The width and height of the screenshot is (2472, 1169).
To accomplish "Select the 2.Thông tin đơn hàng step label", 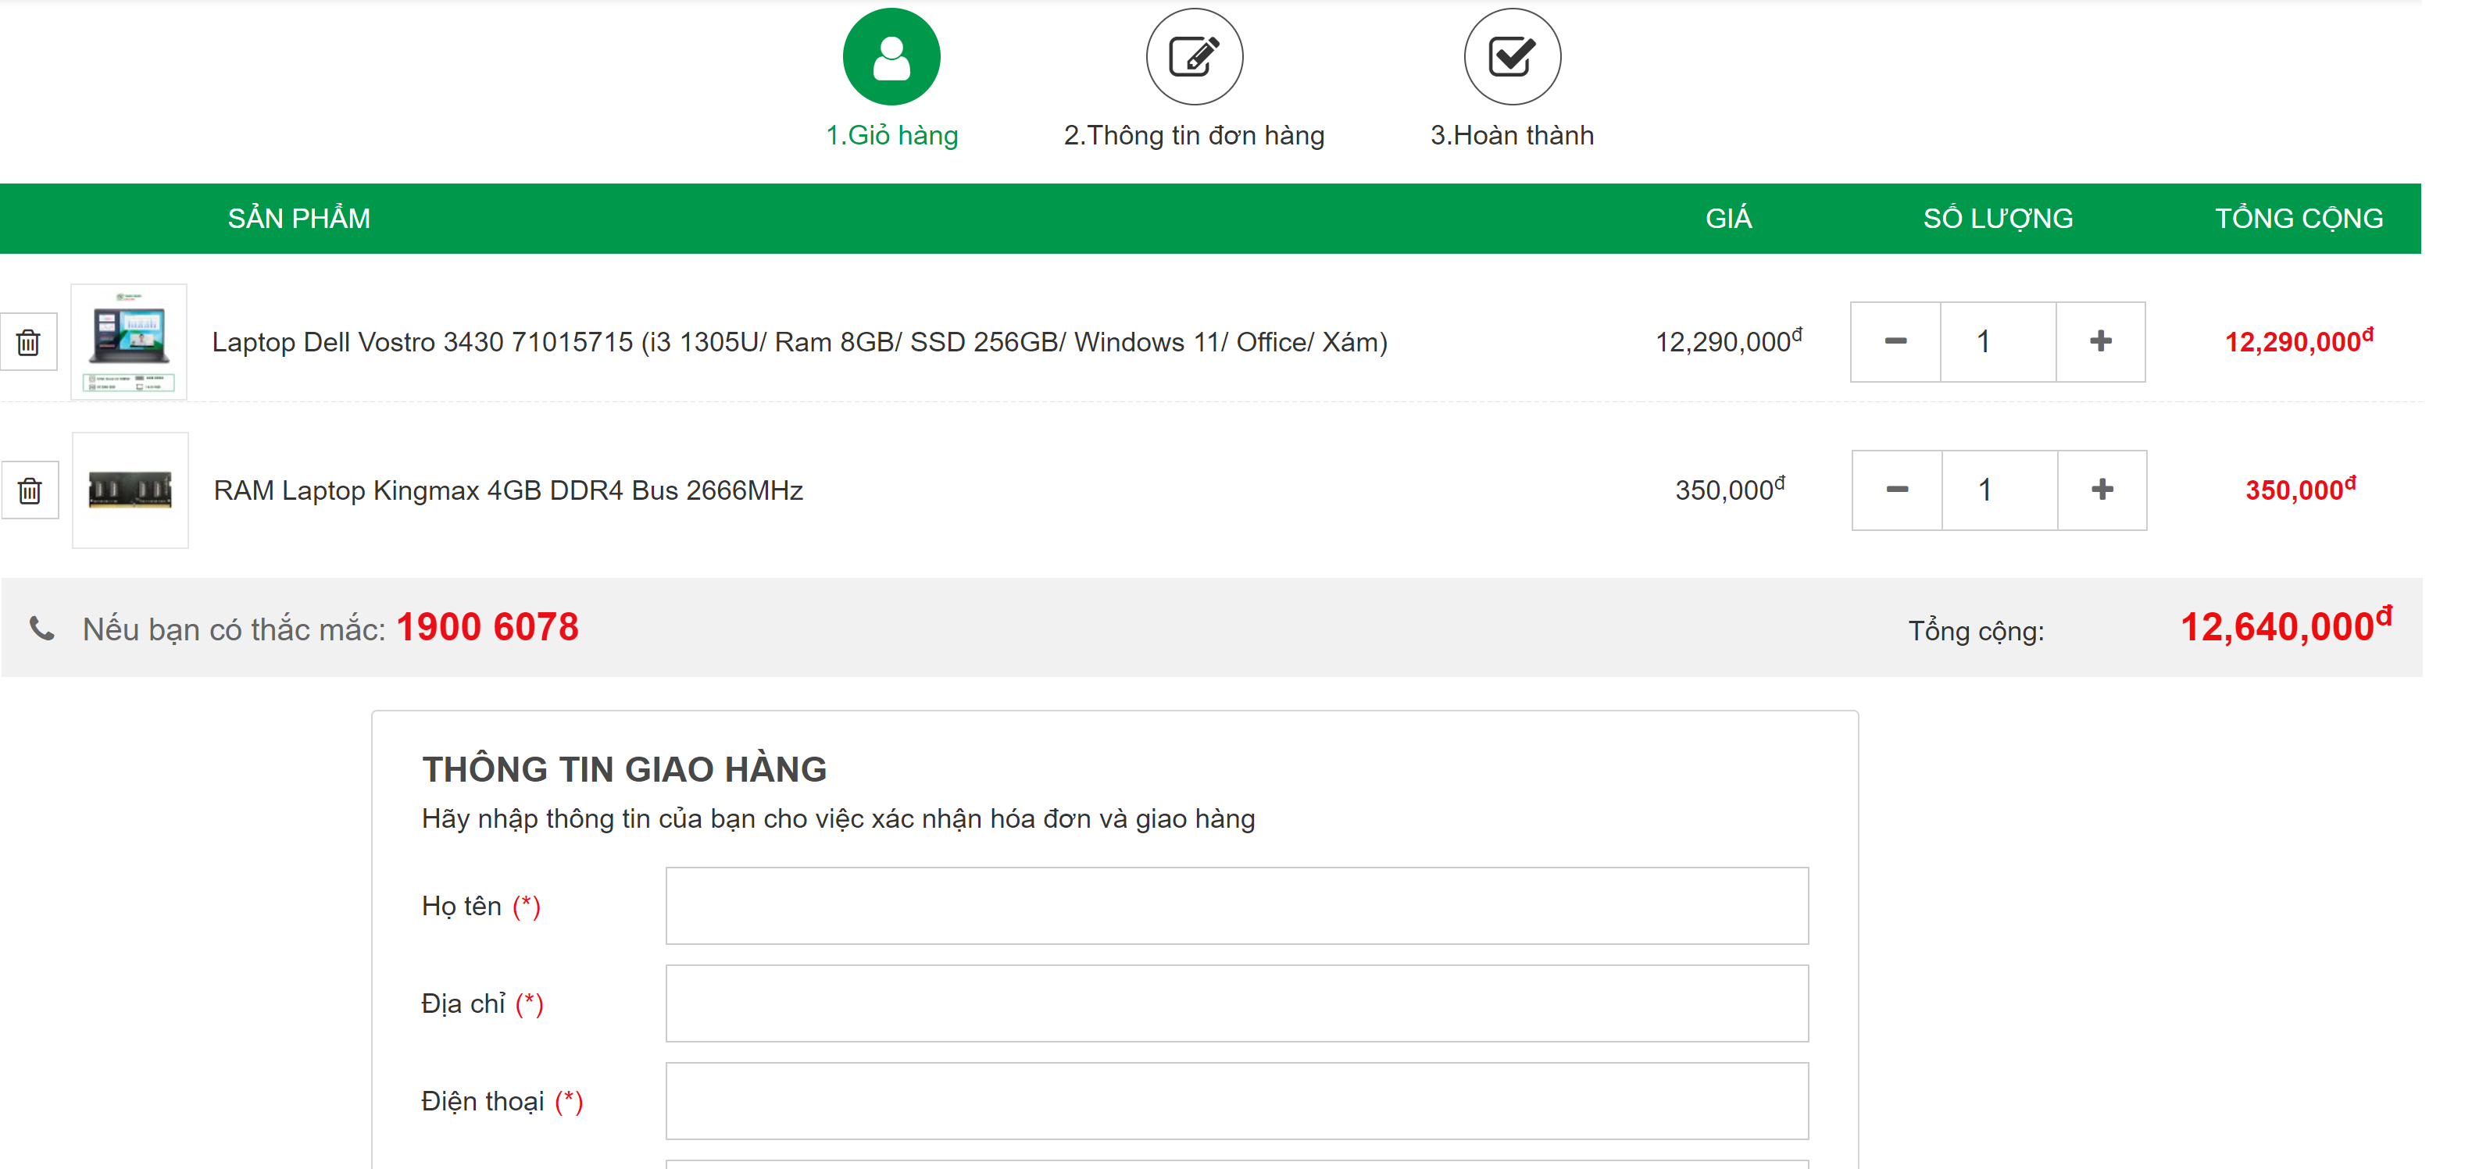I will point(1194,135).
